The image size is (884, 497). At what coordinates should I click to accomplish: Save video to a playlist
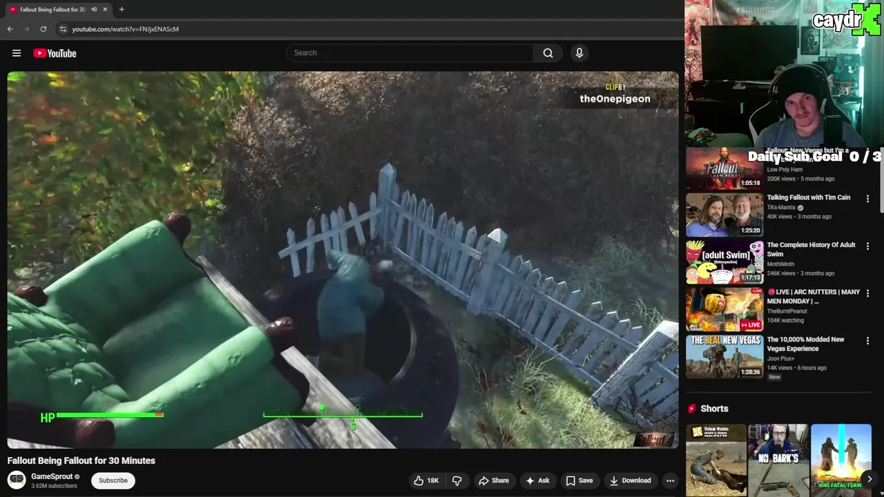(x=579, y=480)
